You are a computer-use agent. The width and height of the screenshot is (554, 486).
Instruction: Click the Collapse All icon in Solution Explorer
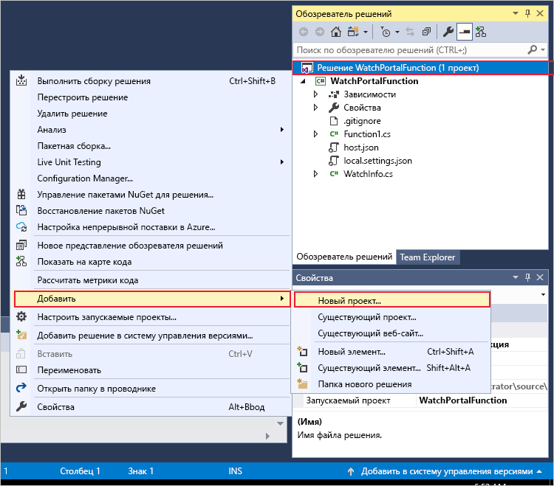point(427,32)
